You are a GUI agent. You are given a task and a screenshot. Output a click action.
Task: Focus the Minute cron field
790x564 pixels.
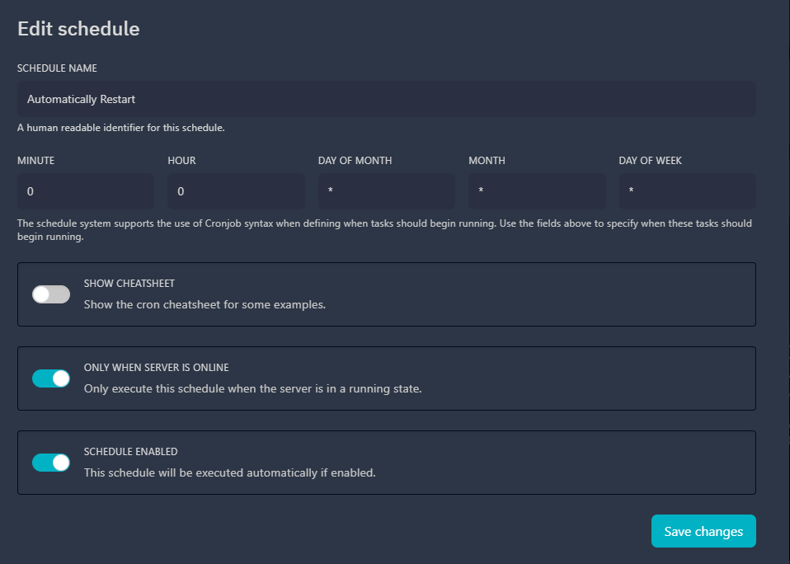86,191
